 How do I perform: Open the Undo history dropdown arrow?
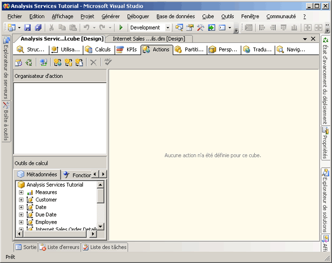pos(94,27)
